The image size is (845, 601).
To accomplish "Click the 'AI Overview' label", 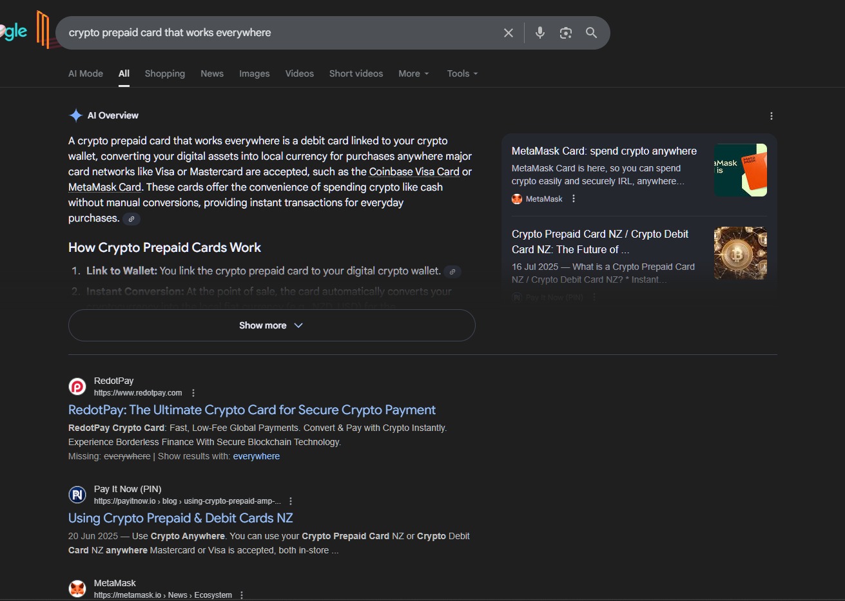I will (113, 115).
